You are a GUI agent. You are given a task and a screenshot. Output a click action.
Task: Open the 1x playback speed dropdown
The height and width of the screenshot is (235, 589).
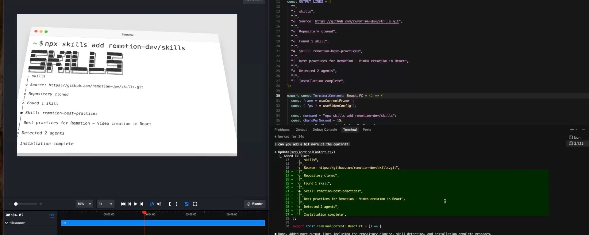coord(105,204)
